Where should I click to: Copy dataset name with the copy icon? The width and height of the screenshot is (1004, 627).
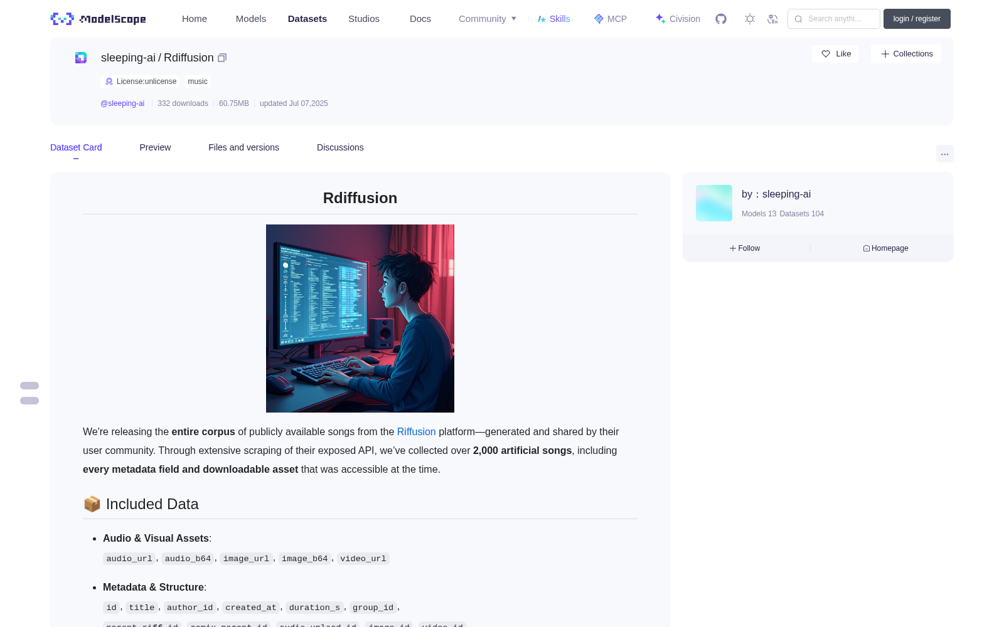click(x=222, y=58)
